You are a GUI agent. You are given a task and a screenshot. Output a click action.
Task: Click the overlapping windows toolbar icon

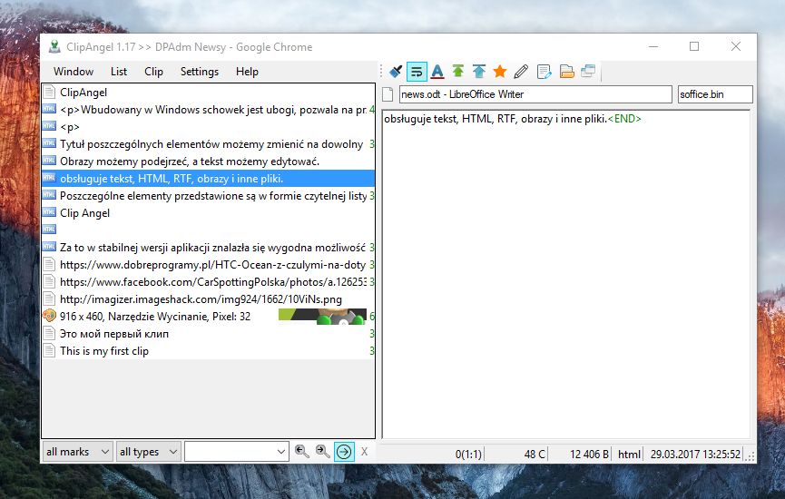588,72
